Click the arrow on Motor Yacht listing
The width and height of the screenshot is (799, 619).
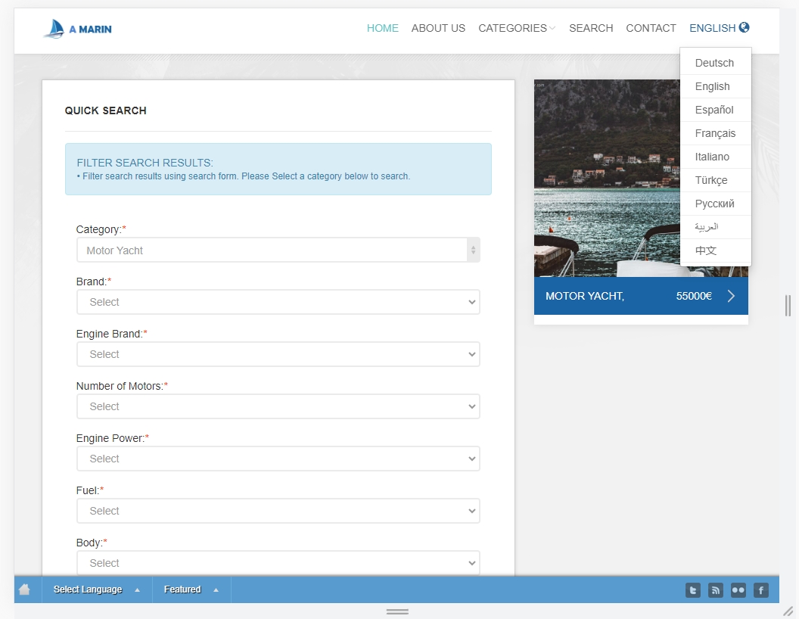pyautogui.click(x=731, y=296)
